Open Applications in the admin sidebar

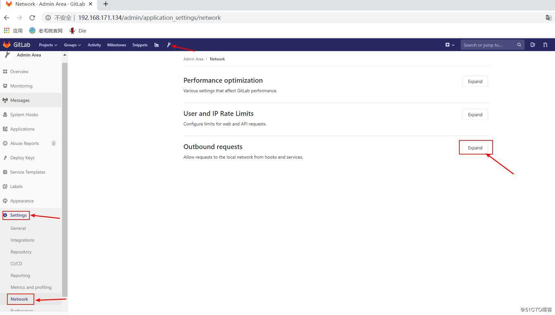(31, 129)
